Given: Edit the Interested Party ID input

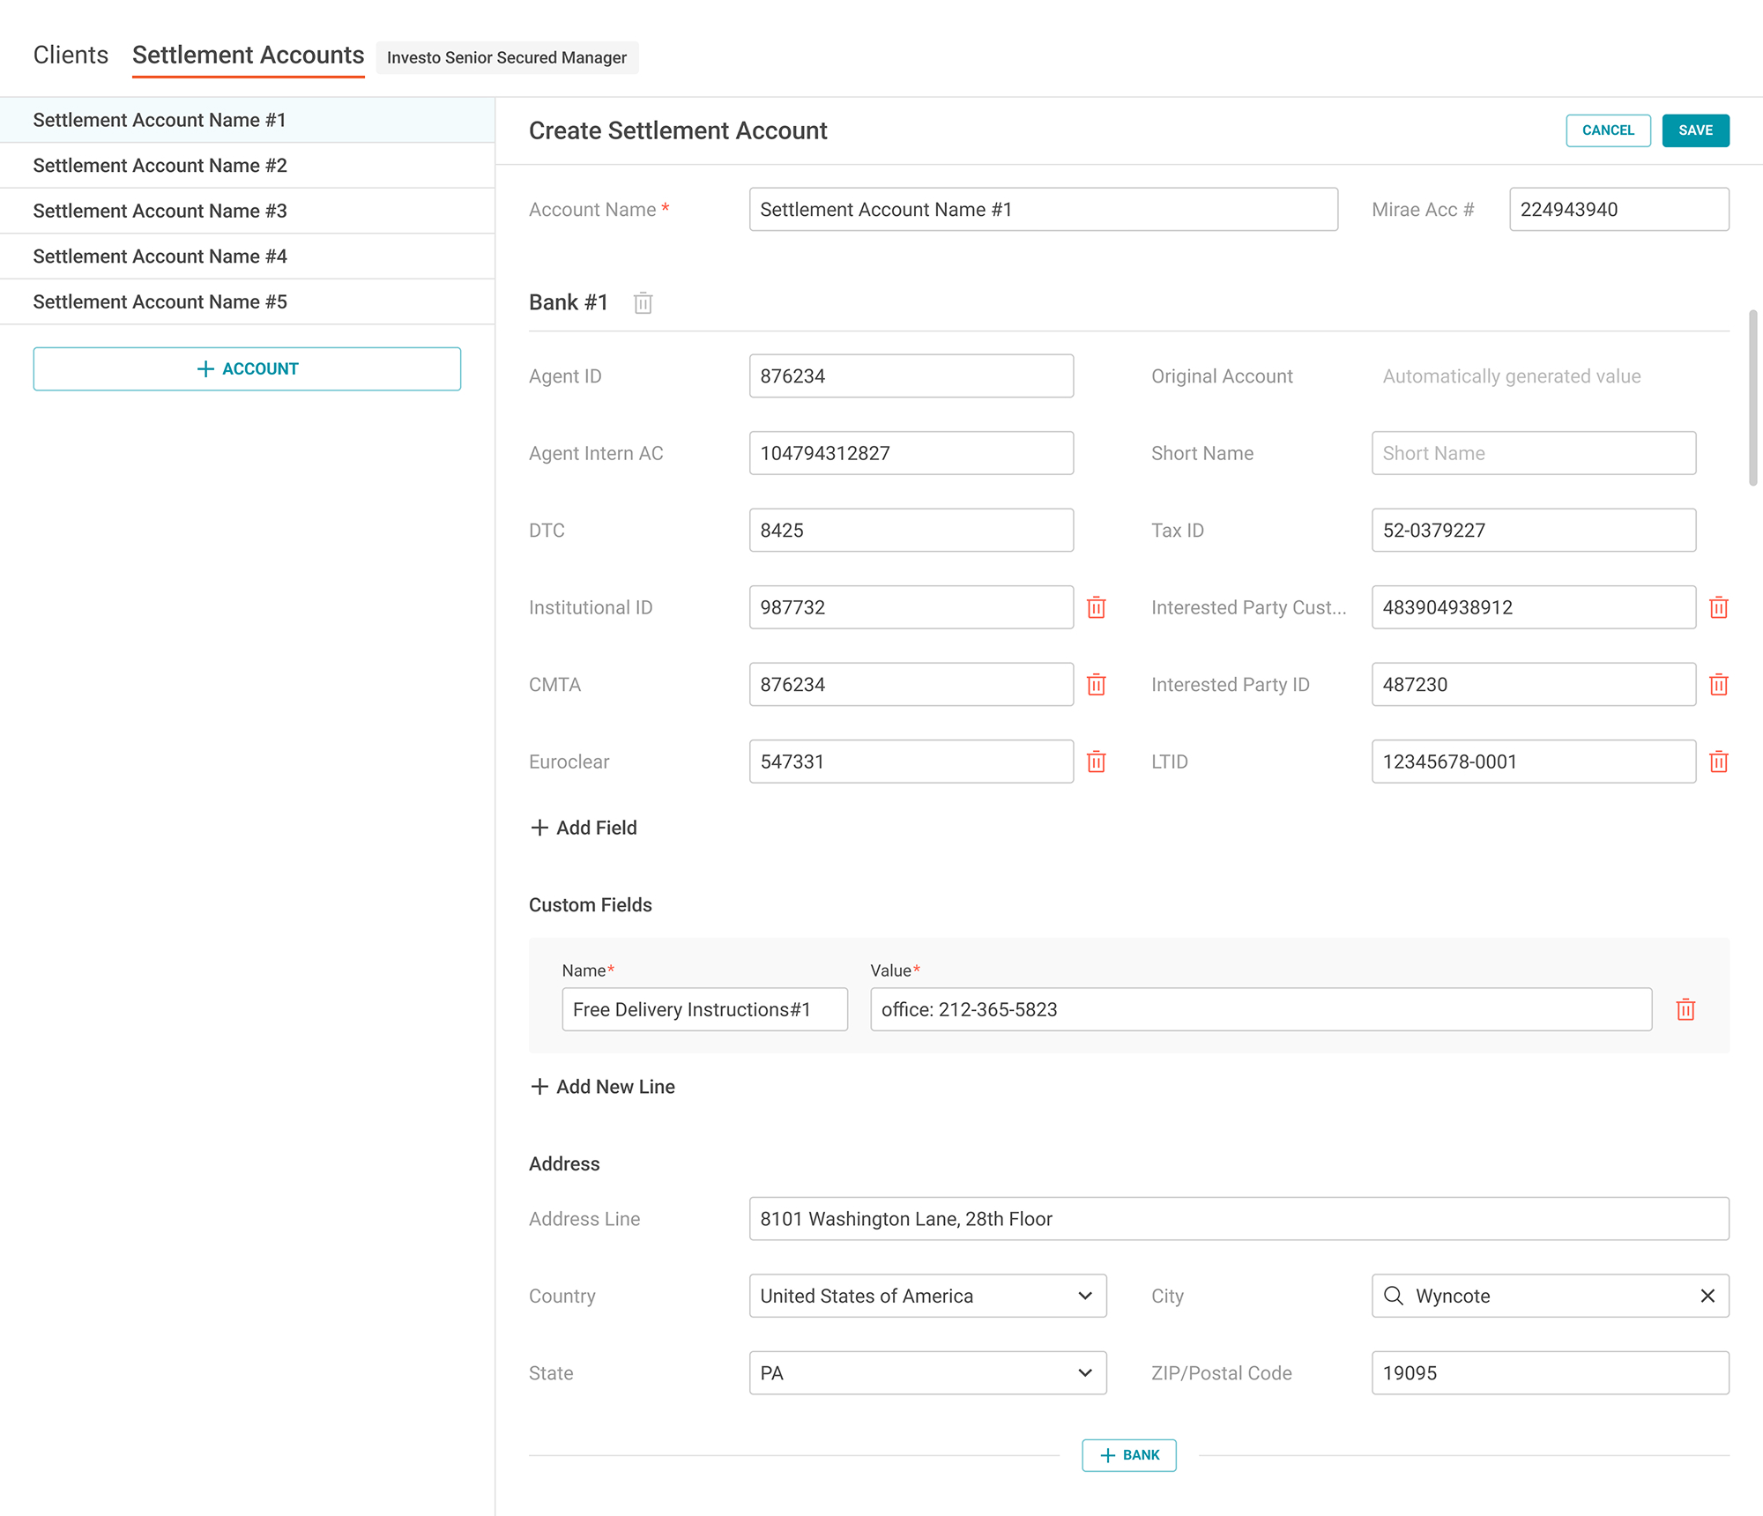Looking at the screenshot, I should [1534, 685].
